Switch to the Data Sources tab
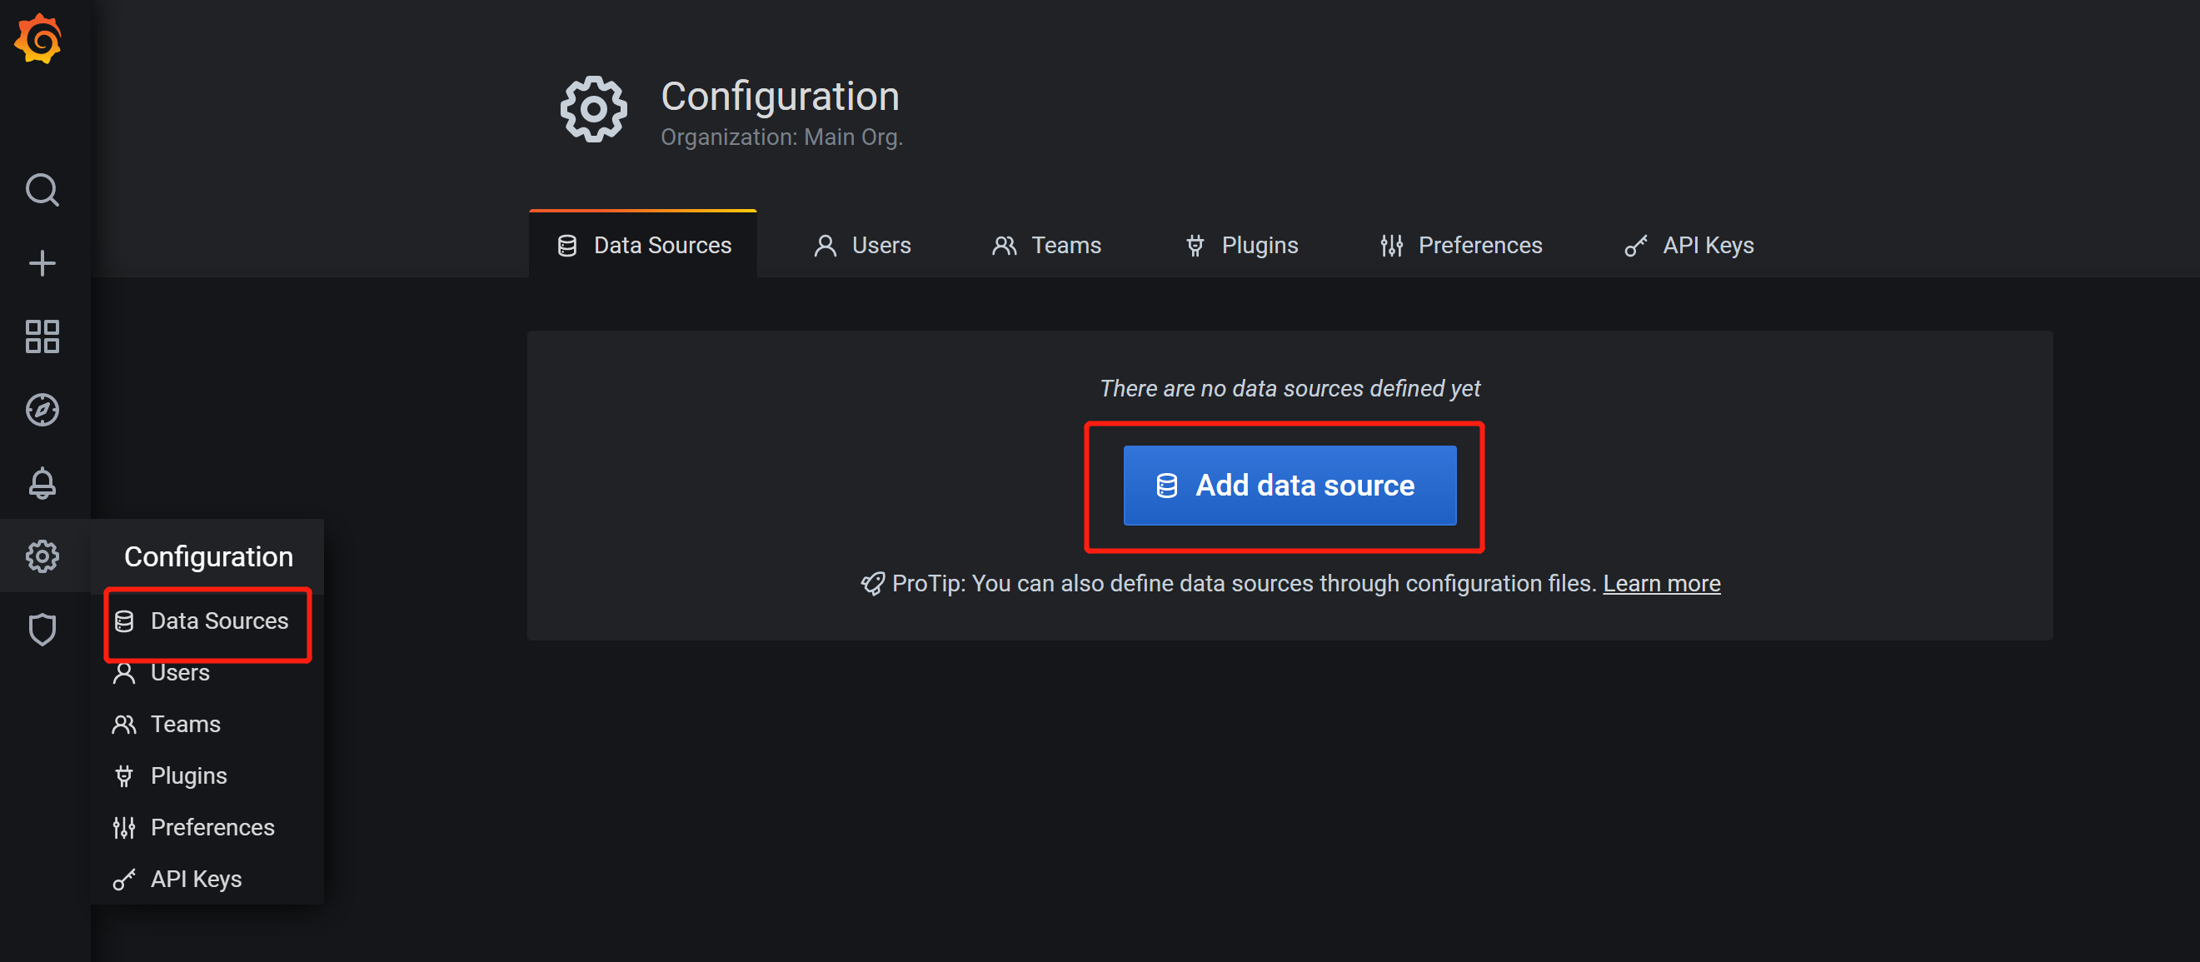This screenshot has width=2200, height=962. 643,245
